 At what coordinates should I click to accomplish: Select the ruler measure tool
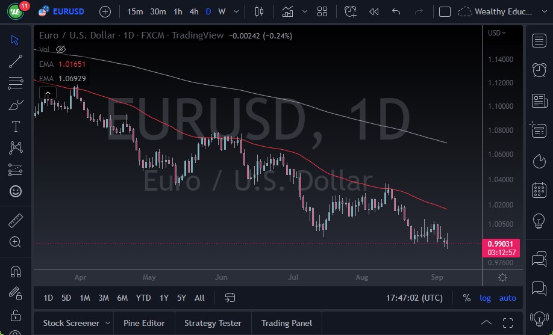coord(15,221)
